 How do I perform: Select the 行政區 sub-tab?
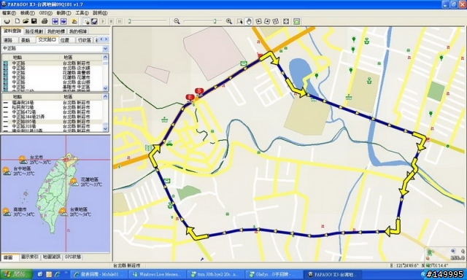pyautogui.click(x=85, y=40)
